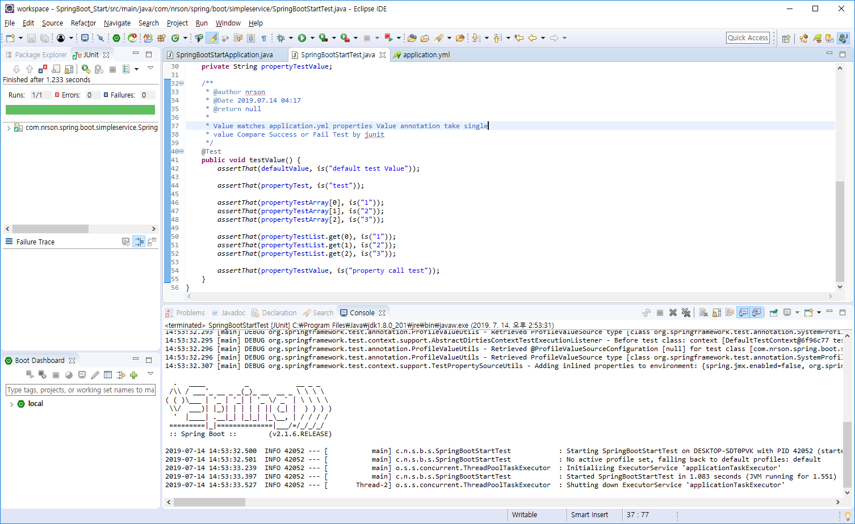Click the editor vertical scrollbar thumb
855x524 pixels.
[840, 231]
